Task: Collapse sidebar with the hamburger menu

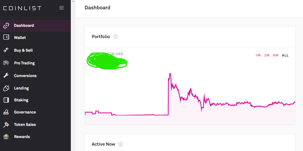Action: (62, 8)
